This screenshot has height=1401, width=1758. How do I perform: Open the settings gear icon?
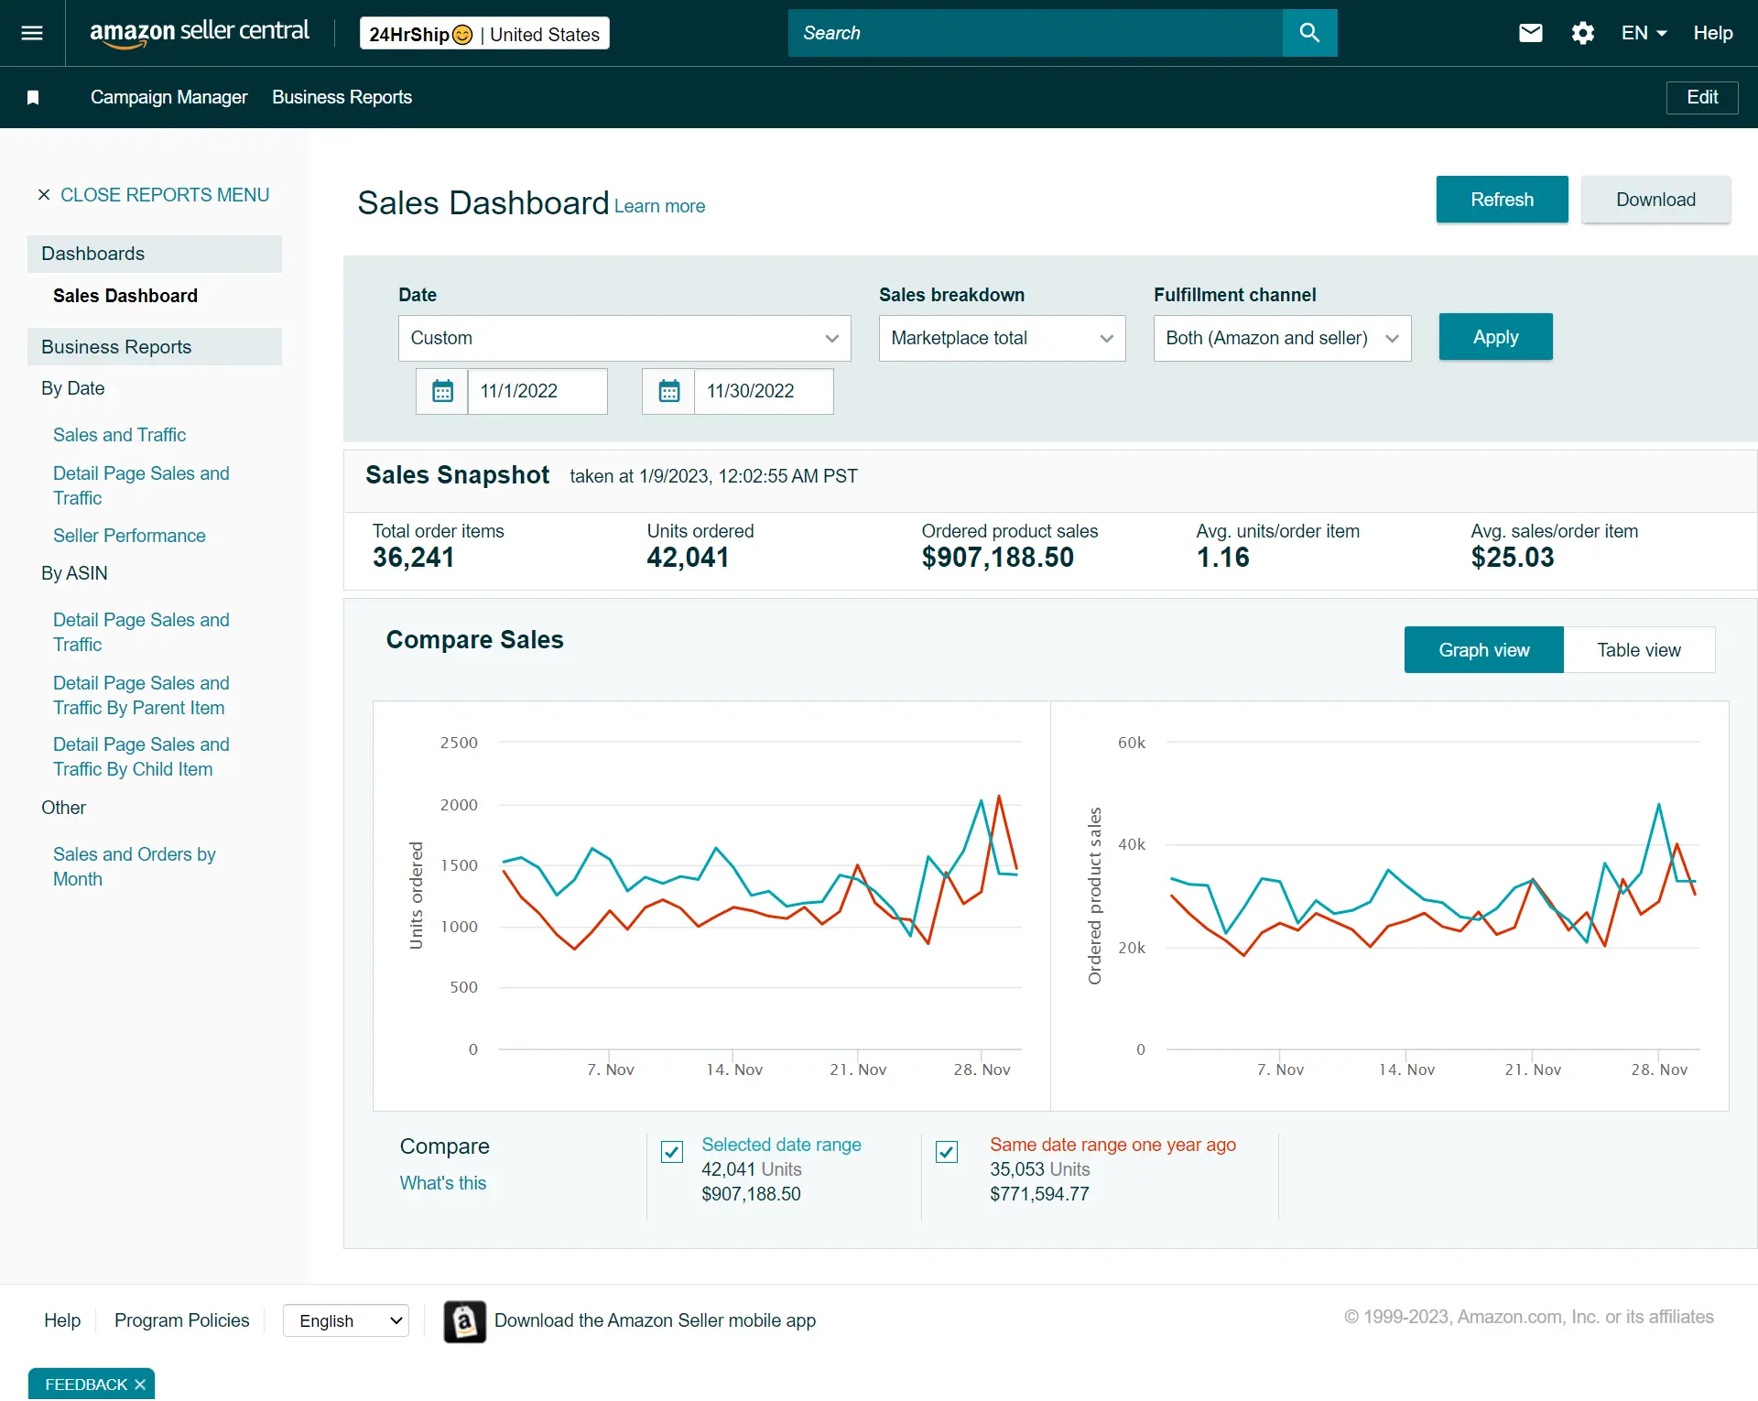pos(1583,33)
